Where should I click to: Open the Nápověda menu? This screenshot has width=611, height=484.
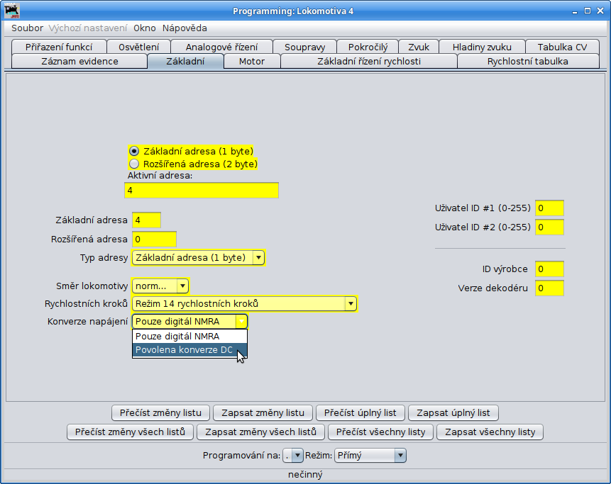tap(185, 28)
